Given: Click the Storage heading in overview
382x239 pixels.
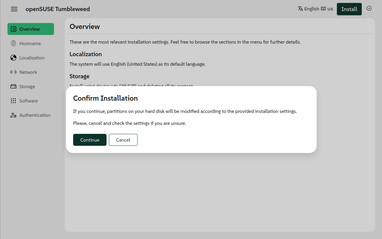Looking at the screenshot, I should pos(79,76).
